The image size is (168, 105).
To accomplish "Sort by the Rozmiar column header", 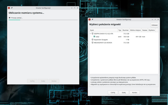I will [126, 30].
